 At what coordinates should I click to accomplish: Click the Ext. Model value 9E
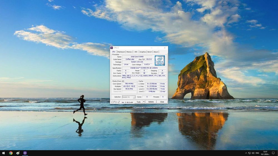click(144, 73)
